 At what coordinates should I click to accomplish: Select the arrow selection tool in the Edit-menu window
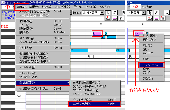coord(108,13)
